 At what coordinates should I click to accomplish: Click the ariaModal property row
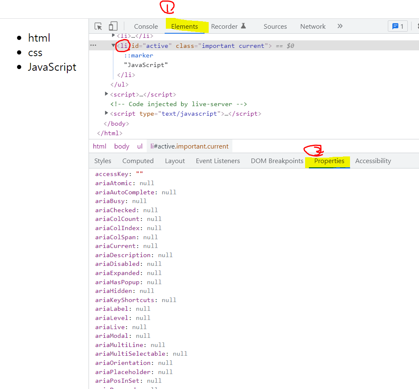tap(123, 336)
